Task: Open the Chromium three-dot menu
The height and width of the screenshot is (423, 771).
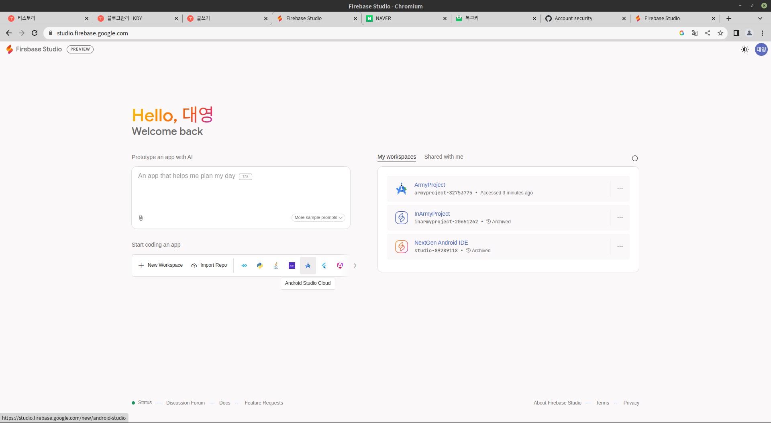Action: pyautogui.click(x=762, y=33)
